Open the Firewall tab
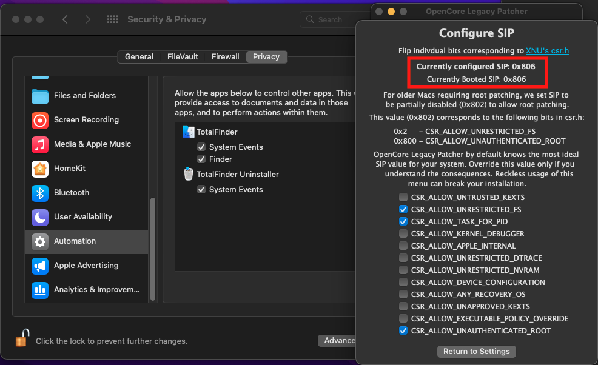 (225, 57)
